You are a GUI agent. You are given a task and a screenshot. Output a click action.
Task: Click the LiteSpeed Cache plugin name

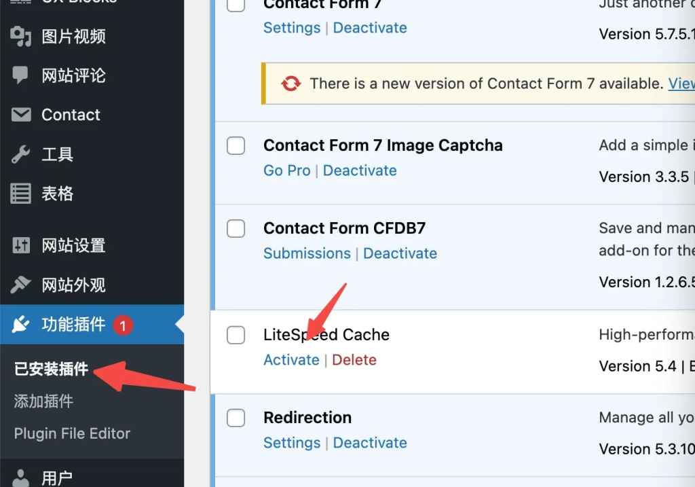(x=326, y=334)
